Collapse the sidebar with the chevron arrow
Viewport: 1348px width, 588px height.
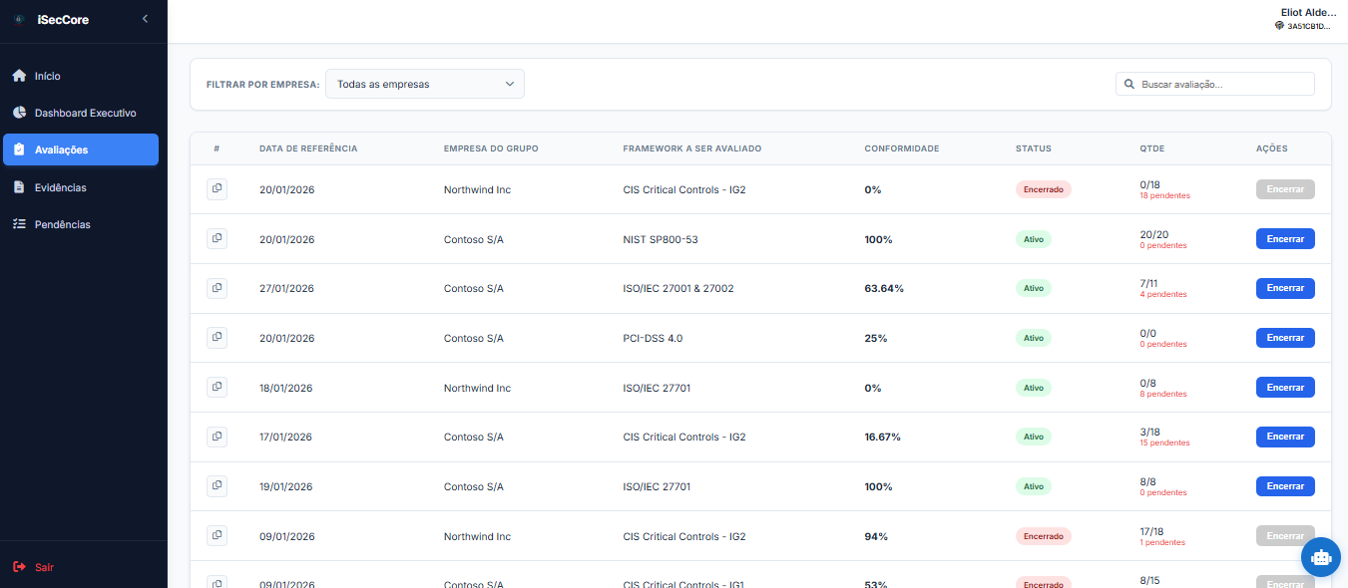tap(146, 19)
